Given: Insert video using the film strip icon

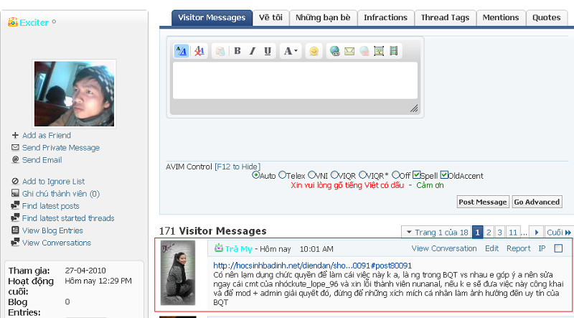Looking at the screenshot, I should coord(395,51).
